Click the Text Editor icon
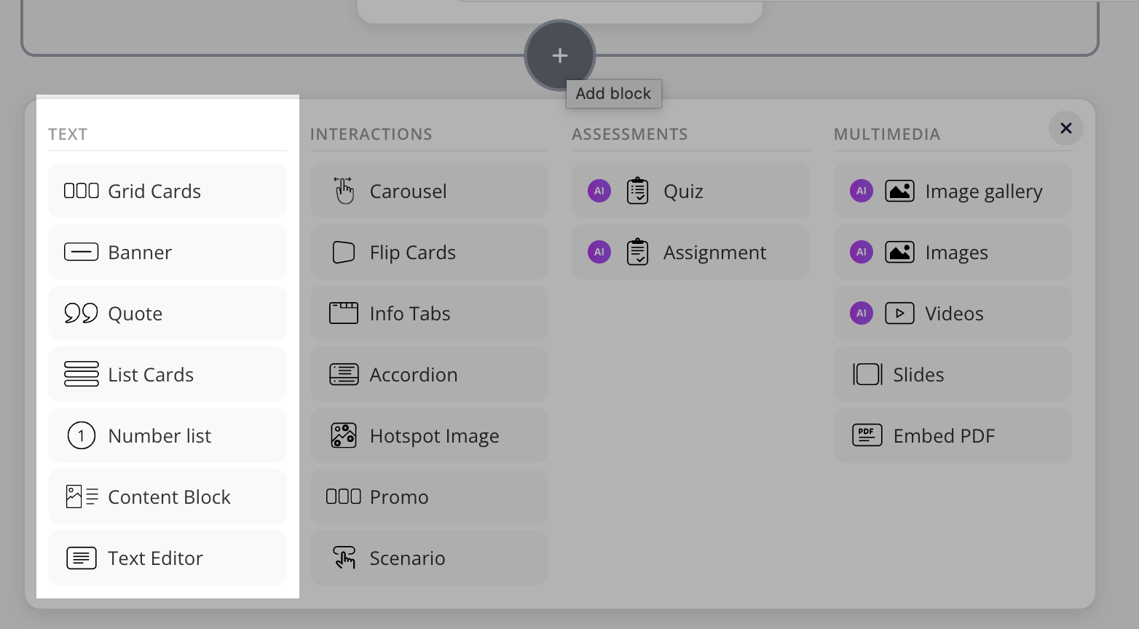 pyautogui.click(x=82, y=558)
